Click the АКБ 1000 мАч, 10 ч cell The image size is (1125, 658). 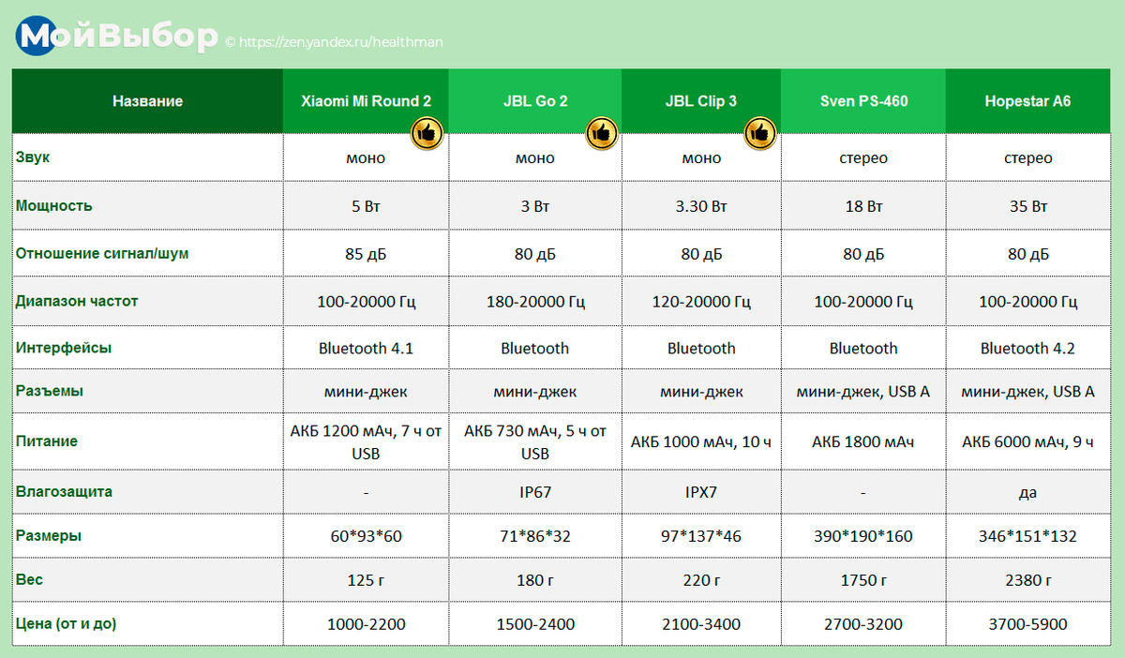(701, 441)
